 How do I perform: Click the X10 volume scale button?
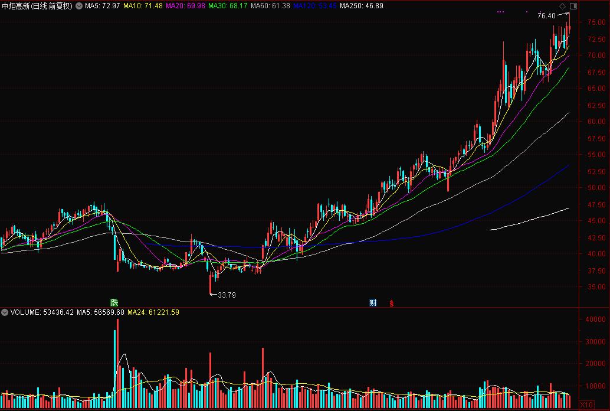tap(586, 405)
